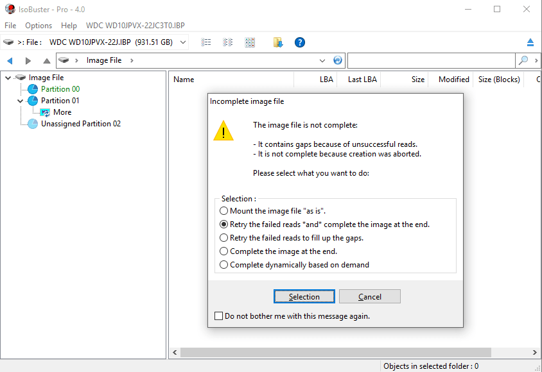Image resolution: width=542 pixels, height=372 pixels.
Task: Go up one level with up arrow
Action: click(x=47, y=61)
